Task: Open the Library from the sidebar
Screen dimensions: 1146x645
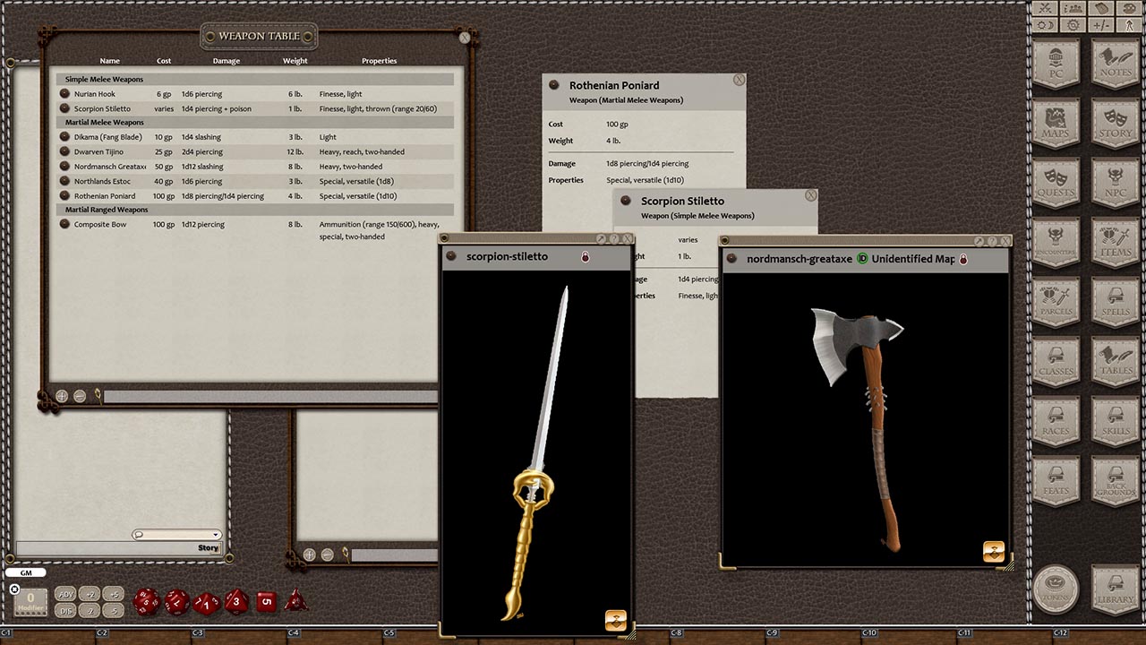Action: 1115,589
